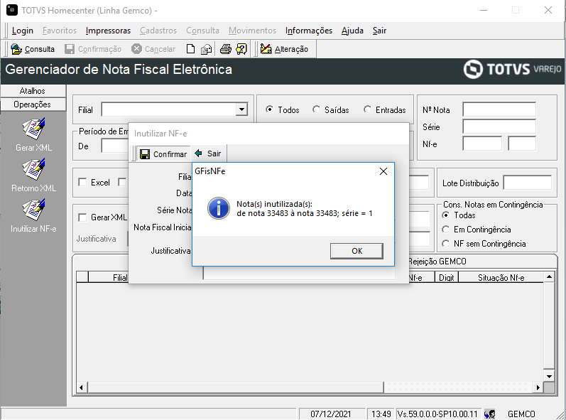Open the Consulta menu in menu bar
Screen dimensions: 566x420
[x=202, y=31]
